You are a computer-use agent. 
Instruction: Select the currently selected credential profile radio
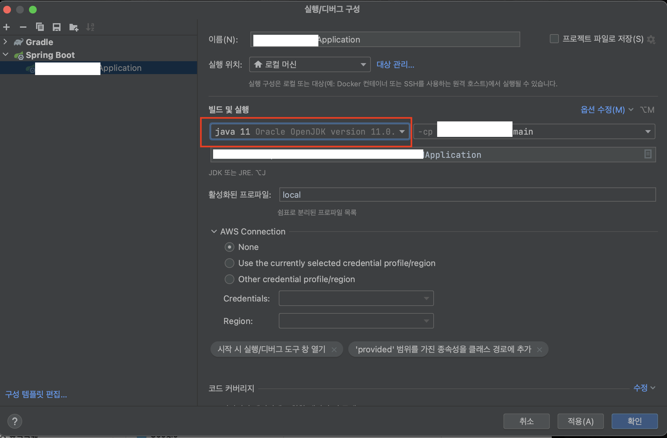[229, 263]
